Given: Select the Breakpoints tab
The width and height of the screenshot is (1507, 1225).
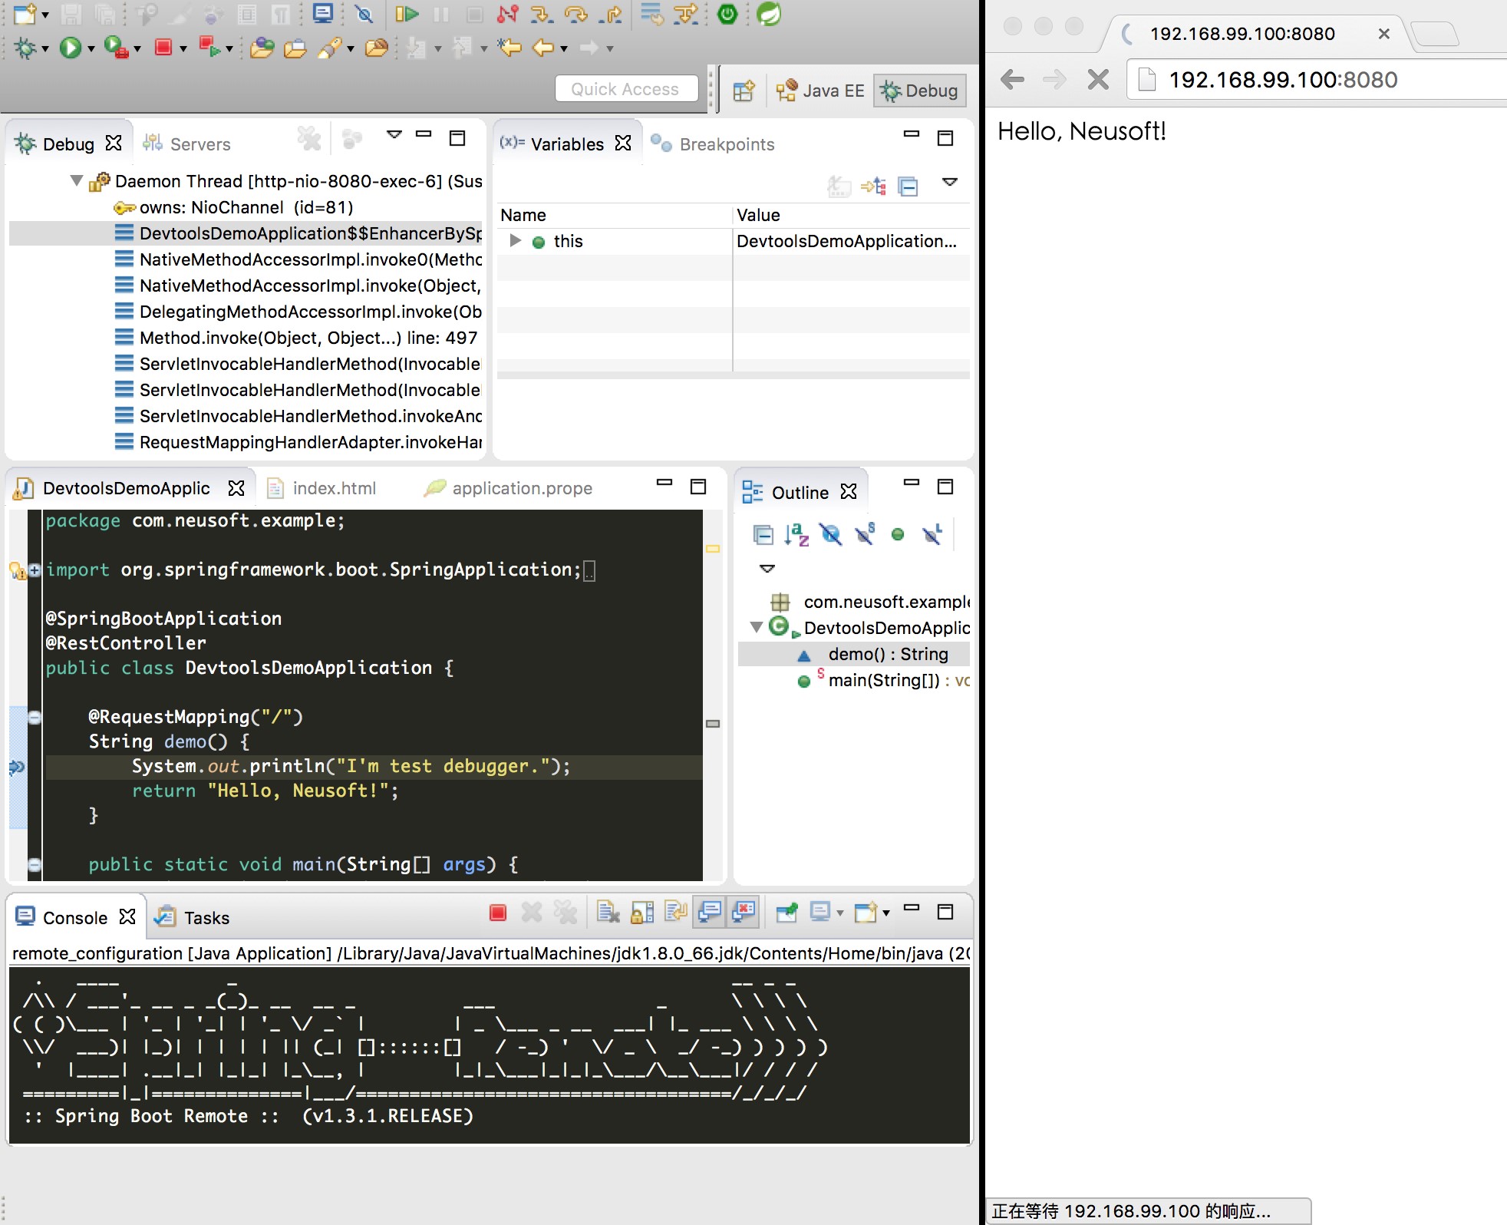Looking at the screenshot, I should [712, 144].
